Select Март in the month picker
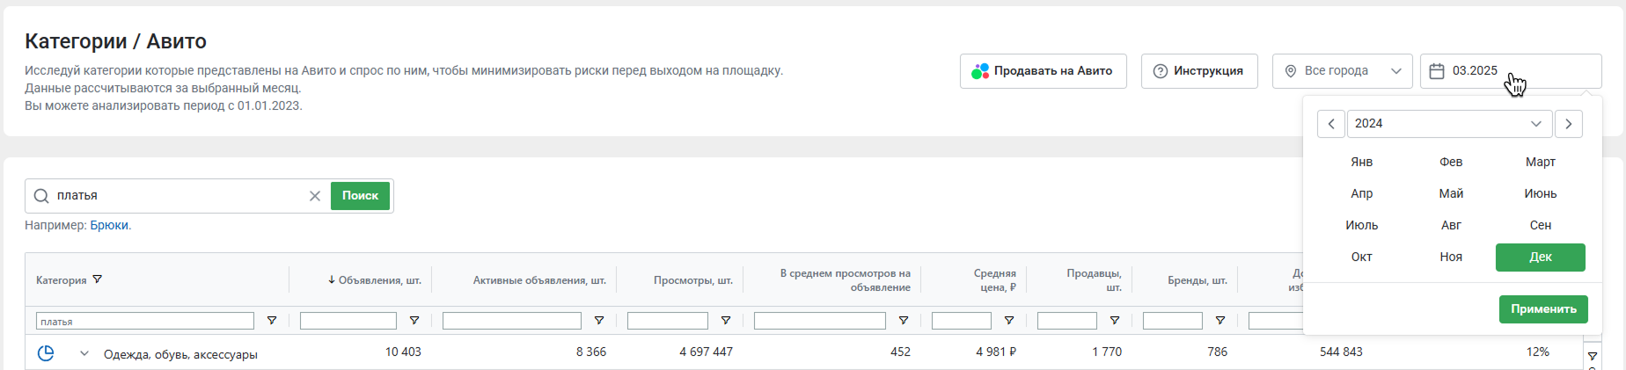Viewport: 1626px width, 370px height. coord(1540,162)
